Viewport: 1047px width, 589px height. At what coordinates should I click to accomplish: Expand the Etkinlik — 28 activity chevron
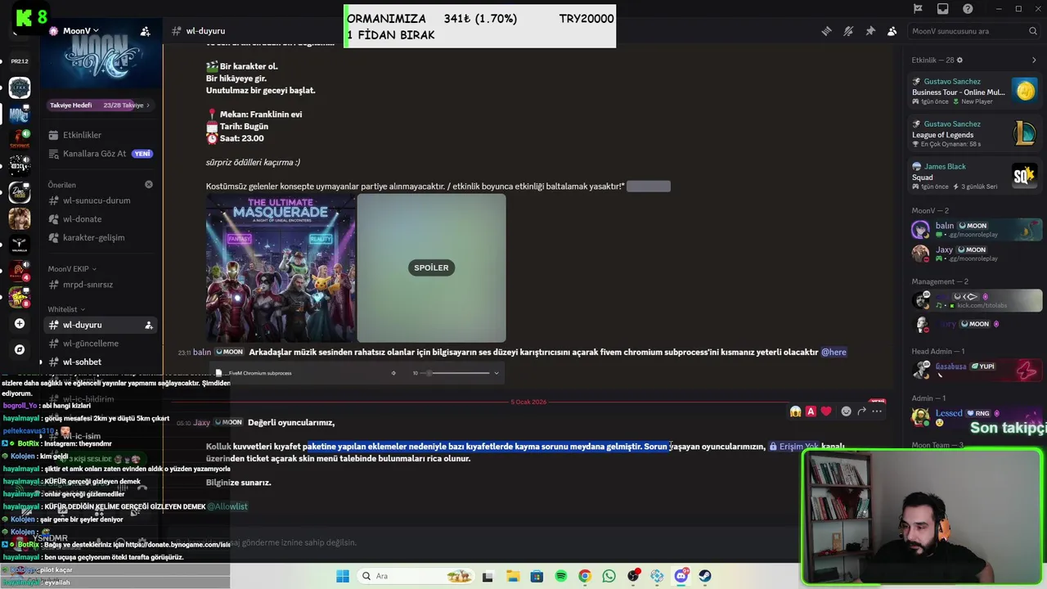click(1034, 60)
